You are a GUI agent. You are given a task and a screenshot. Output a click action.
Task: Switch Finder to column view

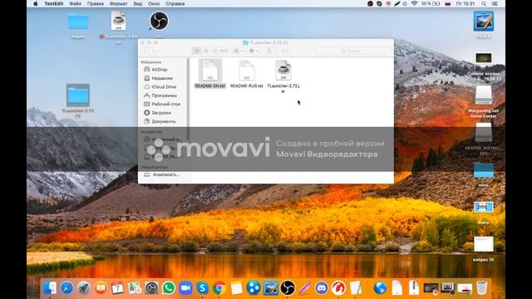point(215,51)
